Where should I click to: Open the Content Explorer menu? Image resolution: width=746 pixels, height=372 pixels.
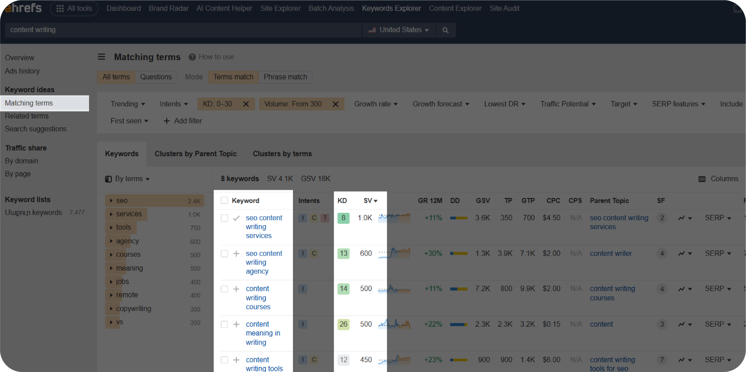pos(455,8)
